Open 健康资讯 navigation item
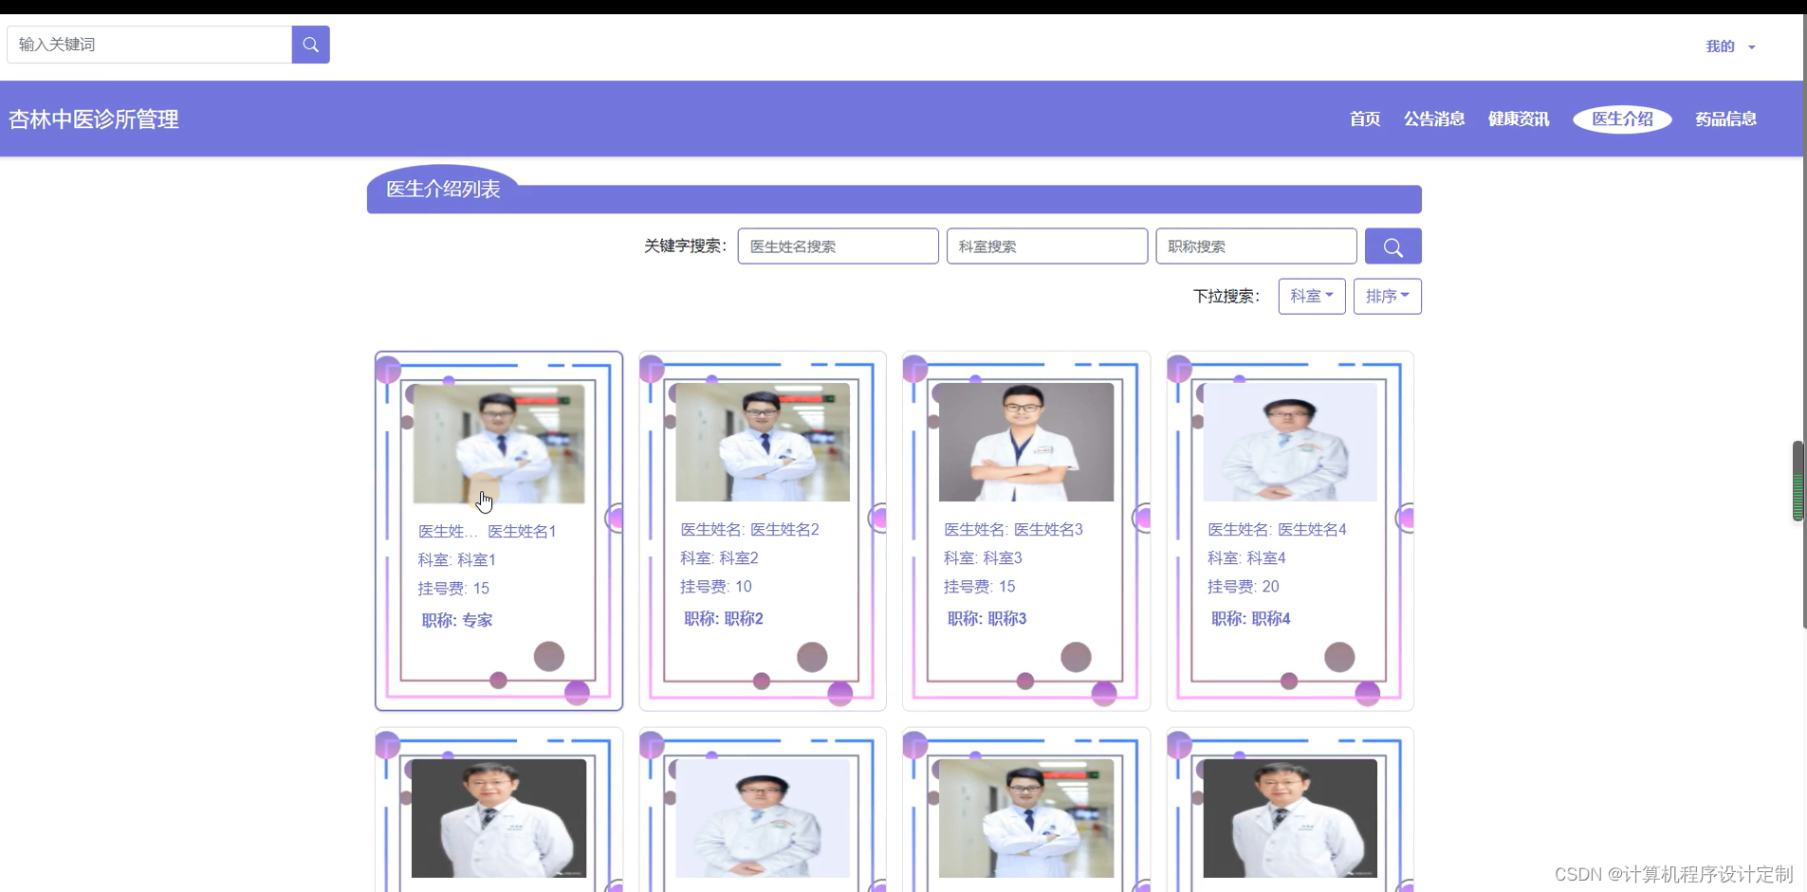Viewport: 1807px width, 892px height. click(x=1519, y=119)
